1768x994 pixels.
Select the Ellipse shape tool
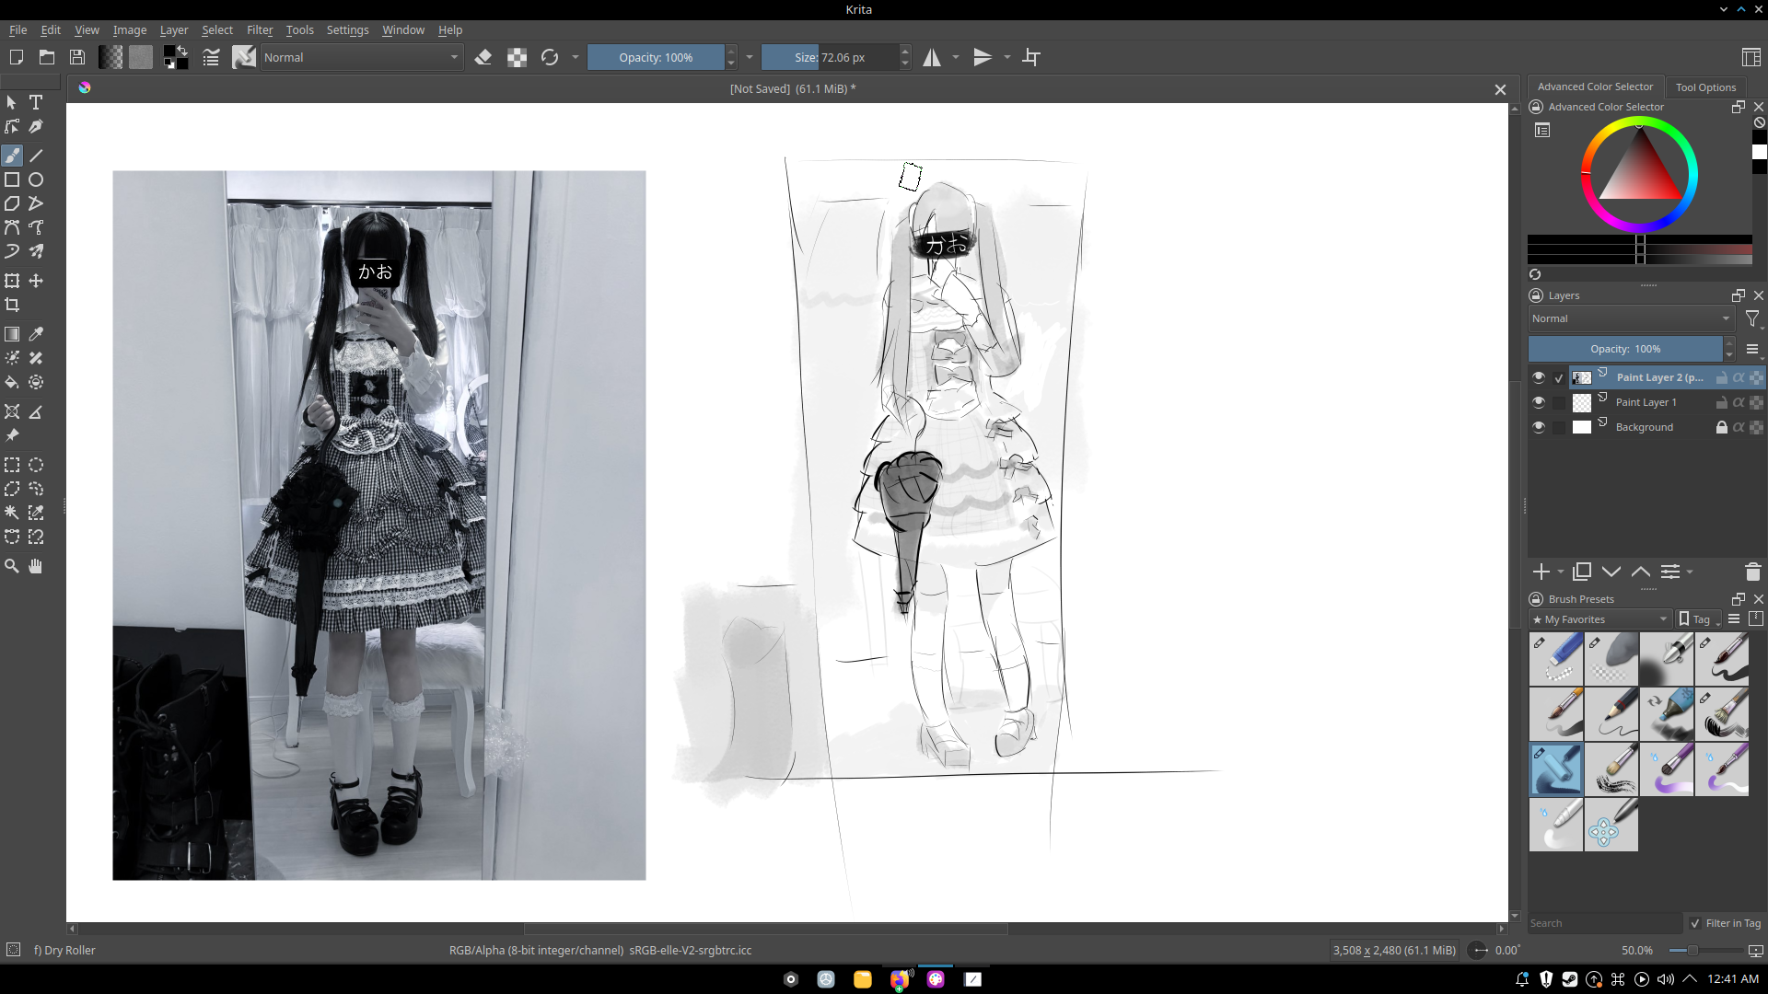pos(36,179)
